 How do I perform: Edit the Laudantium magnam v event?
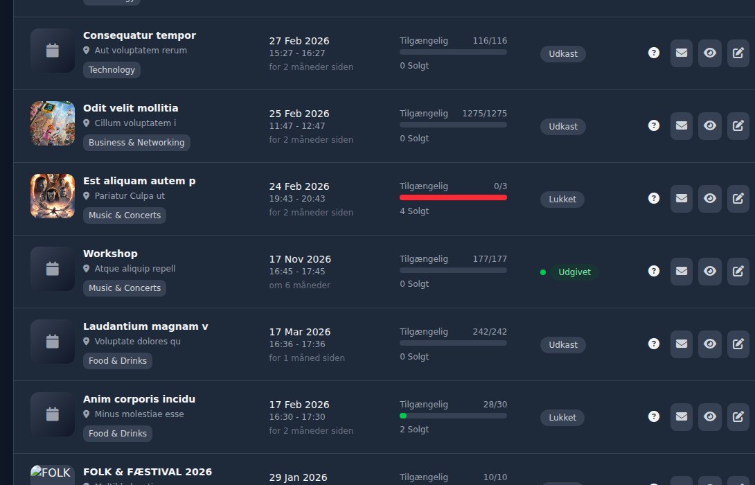tap(738, 344)
